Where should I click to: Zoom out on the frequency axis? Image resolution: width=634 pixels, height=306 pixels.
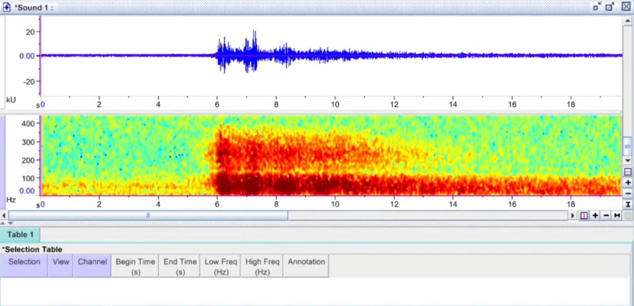[627, 193]
